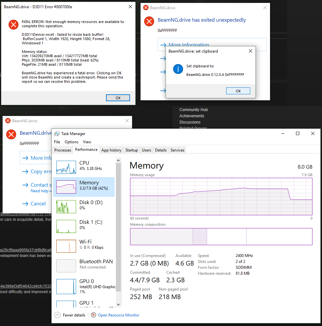Click Resource Monitor gauge icon

(94, 315)
